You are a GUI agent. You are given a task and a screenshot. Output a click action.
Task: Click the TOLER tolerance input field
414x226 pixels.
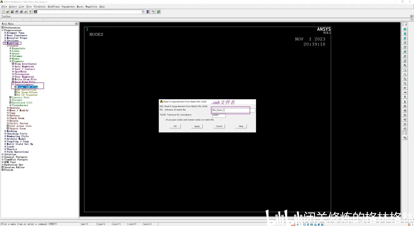[x=219, y=115]
